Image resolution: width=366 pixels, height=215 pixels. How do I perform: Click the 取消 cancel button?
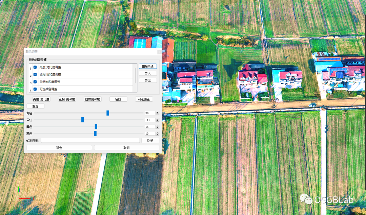tap(126, 148)
